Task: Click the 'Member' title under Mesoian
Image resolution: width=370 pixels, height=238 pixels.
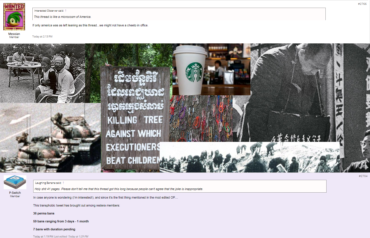Action: click(14, 37)
